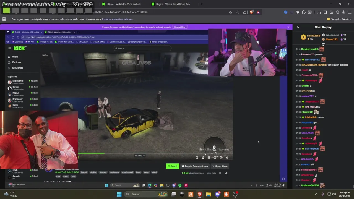Click the Brave VPN shield icon
The image size is (354, 199).
point(343,12)
